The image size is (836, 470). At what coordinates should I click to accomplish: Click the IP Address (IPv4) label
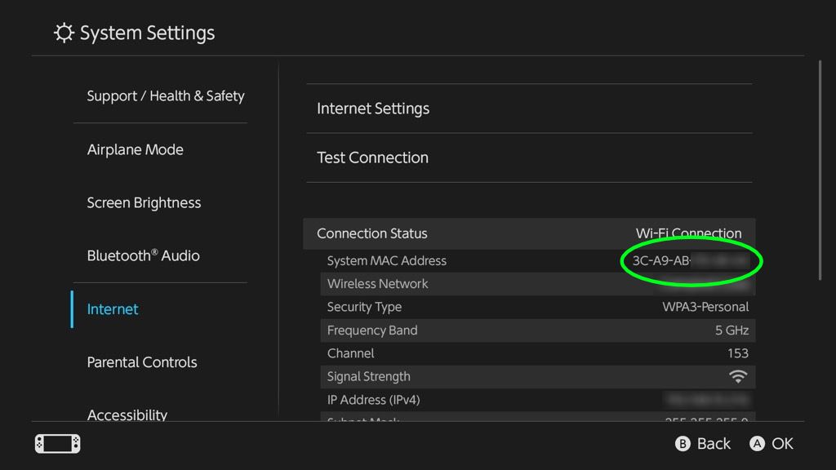(373, 400)
